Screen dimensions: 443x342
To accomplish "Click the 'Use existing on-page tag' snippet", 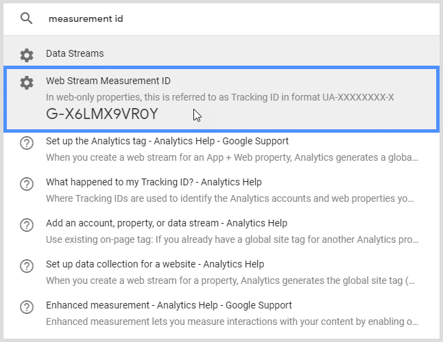I will tap(230, 241).
